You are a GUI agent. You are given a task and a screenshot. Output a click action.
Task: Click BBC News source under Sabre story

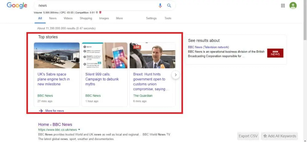pyautogui.click(x=45, y=95)
